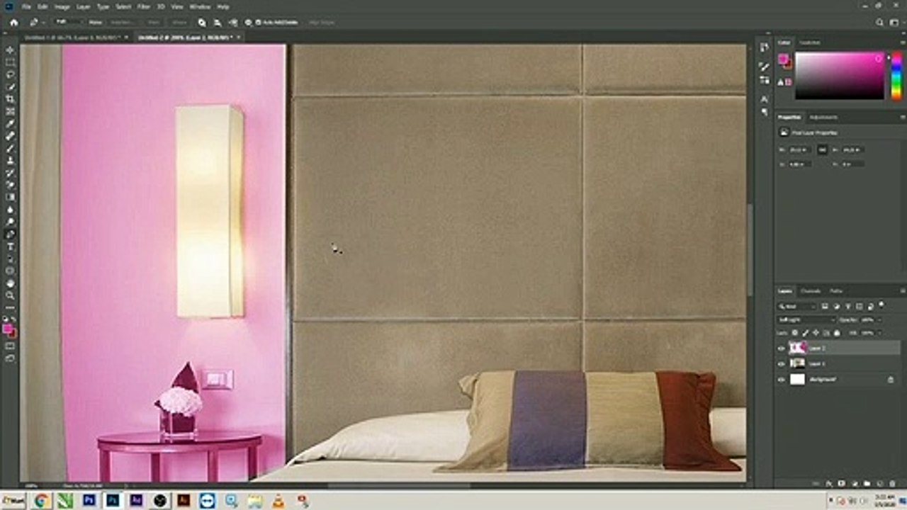Switch to the Swatches tab
This screenshot has height=510, width=907.
click(809, 42)
